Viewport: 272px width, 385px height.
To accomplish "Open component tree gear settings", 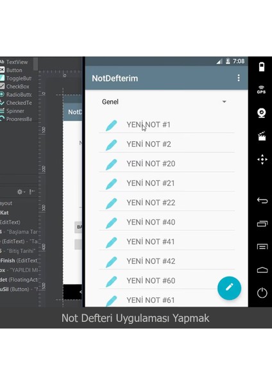I will 21,192.
